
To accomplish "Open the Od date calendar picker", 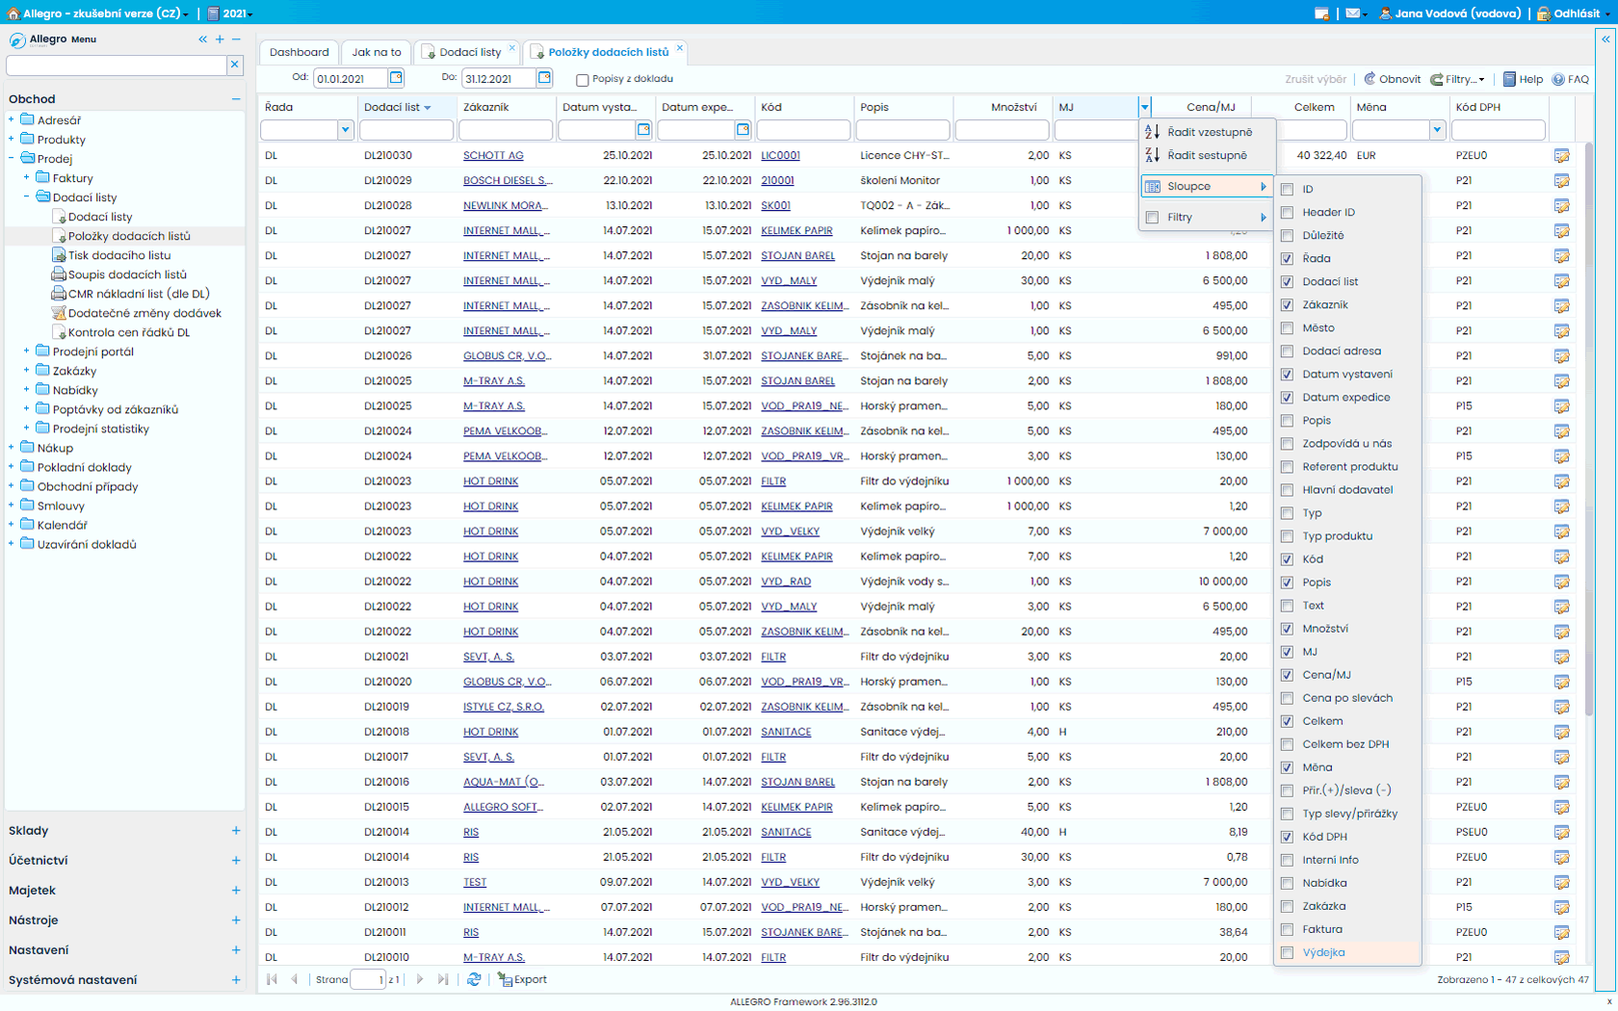I will pyautogui.click(x=396, y=78).
